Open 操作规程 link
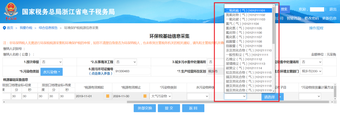340x118 pixels. (316, 28)
